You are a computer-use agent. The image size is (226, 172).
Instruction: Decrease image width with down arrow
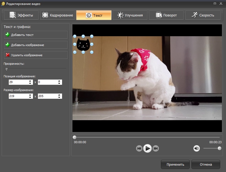point(30,97)
